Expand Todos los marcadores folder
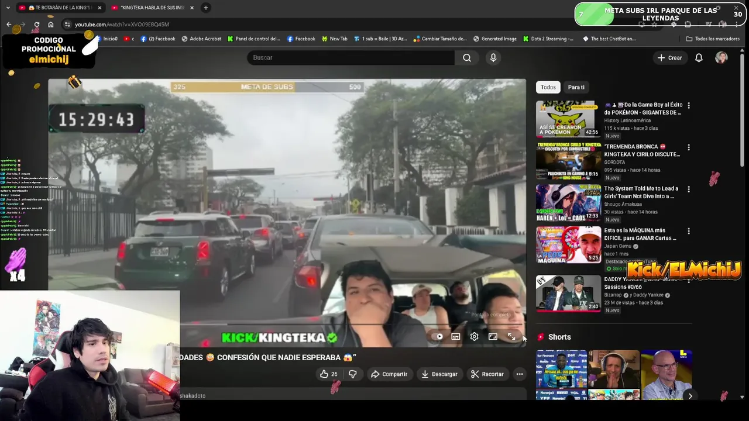749x421 pixels. (713, 39)
